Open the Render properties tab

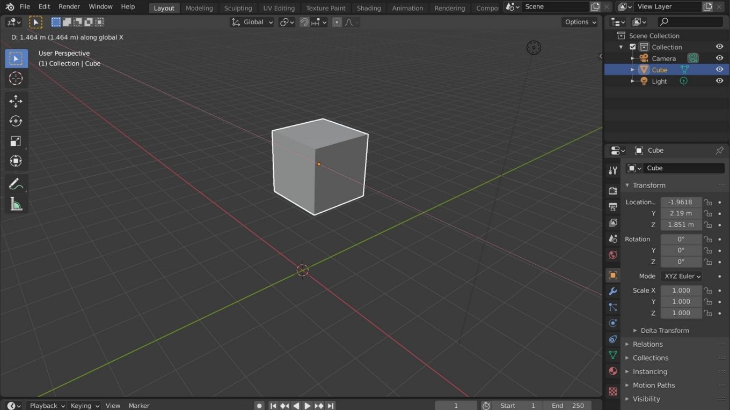612,191
